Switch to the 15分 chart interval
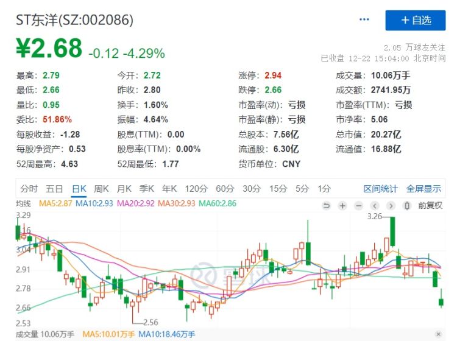Viewport: 457px width, 341px height. (x=278, y=189)
